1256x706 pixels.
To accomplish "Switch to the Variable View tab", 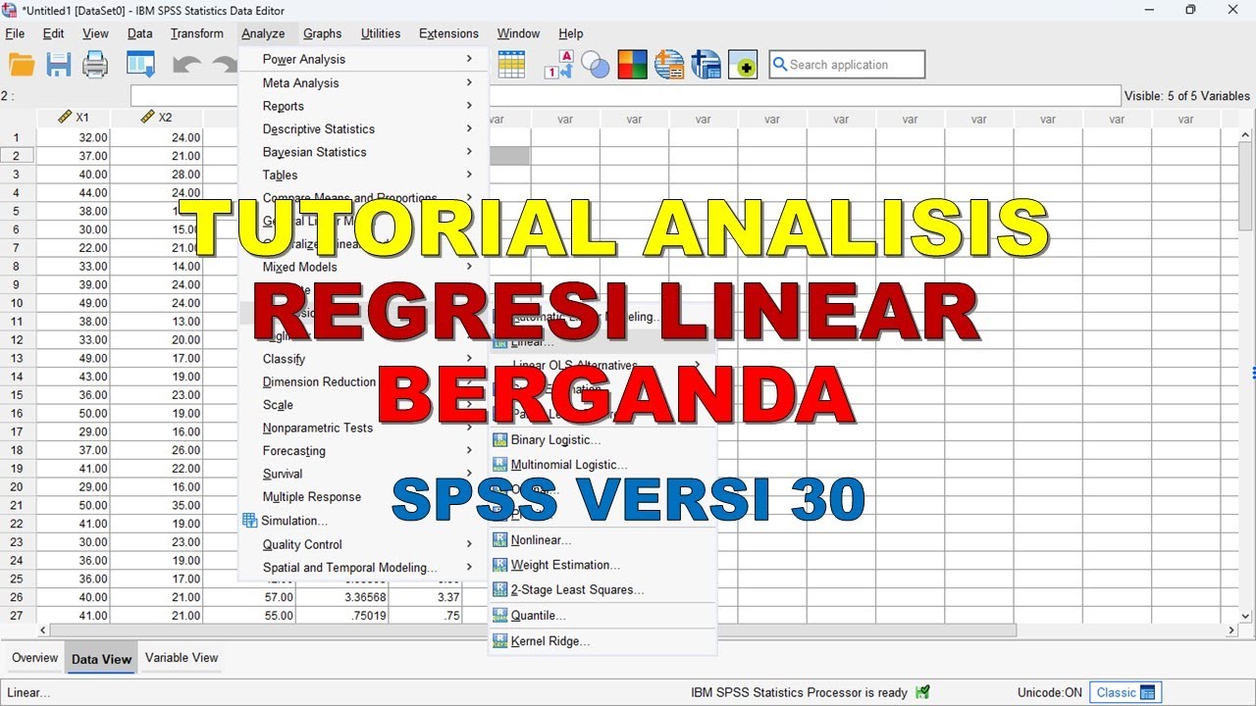I will coord(182,658).
